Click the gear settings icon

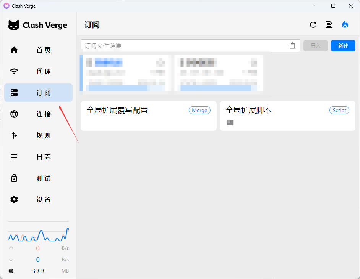pyautogui.click(x=14, y=199)
